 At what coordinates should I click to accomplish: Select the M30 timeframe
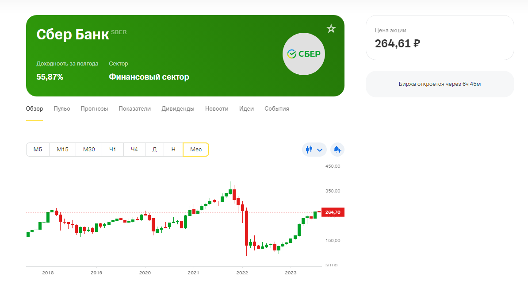(x=89, y=150)
